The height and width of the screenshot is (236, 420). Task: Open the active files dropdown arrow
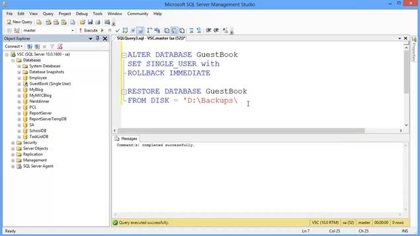[x=400, y=39]
